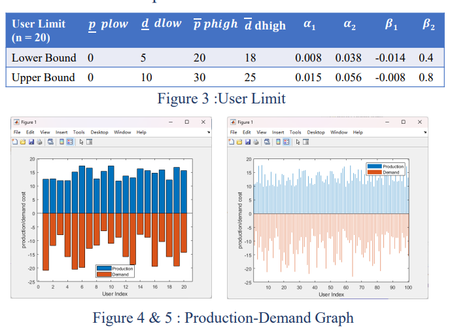Click Open Property Inspector icon in right figure toolbar
This screenshot has width=452, height=328.
pyautogui.click(x=305, y=141)
